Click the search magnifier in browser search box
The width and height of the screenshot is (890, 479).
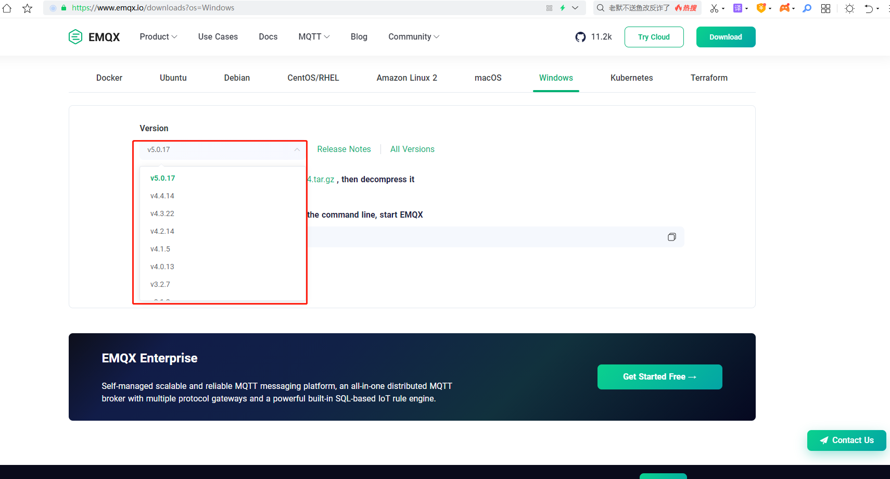coord(601,8)
